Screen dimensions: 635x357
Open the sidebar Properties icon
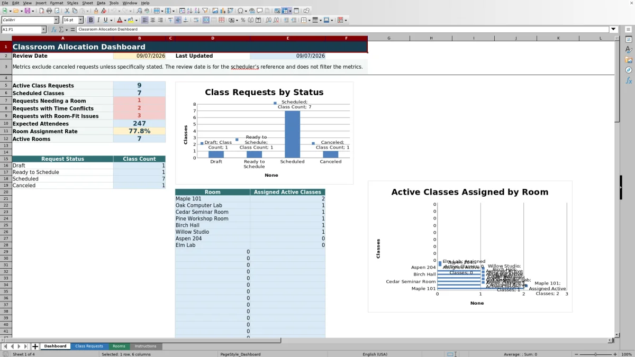point(629,40)
